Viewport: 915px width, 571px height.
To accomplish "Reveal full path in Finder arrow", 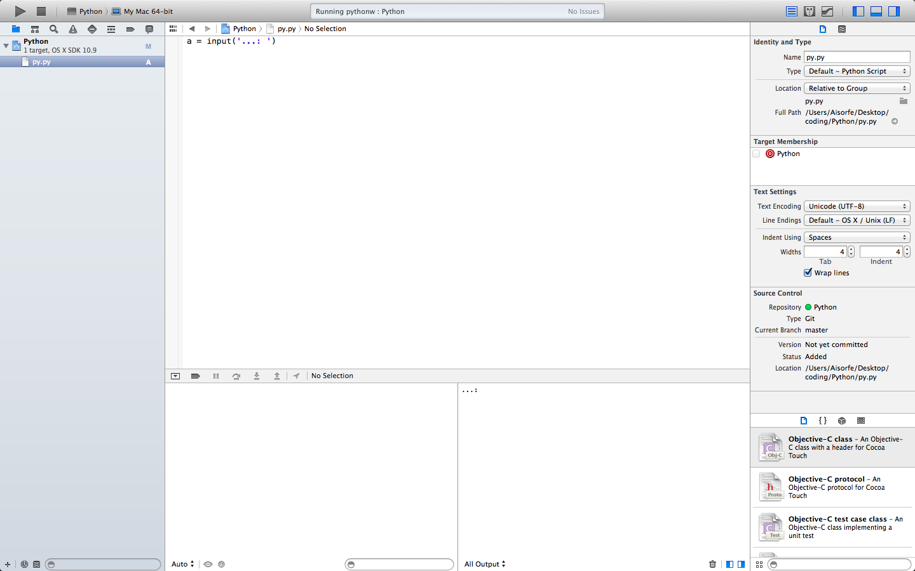I will (895, 121).
